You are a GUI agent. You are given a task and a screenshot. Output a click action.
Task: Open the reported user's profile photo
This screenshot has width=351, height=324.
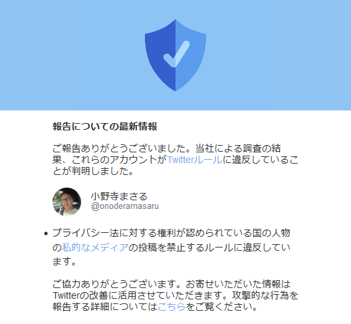[x=66, y=202]
